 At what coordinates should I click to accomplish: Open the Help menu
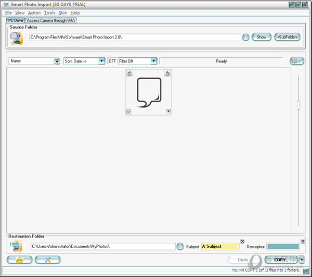pos(75,13)
